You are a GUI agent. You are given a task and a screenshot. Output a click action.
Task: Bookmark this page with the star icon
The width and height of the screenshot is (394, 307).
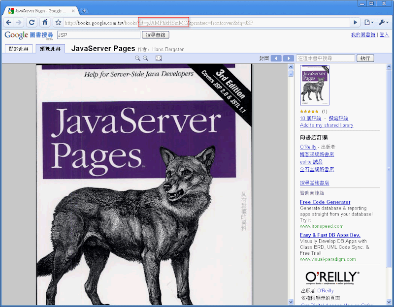pos(58,23)
